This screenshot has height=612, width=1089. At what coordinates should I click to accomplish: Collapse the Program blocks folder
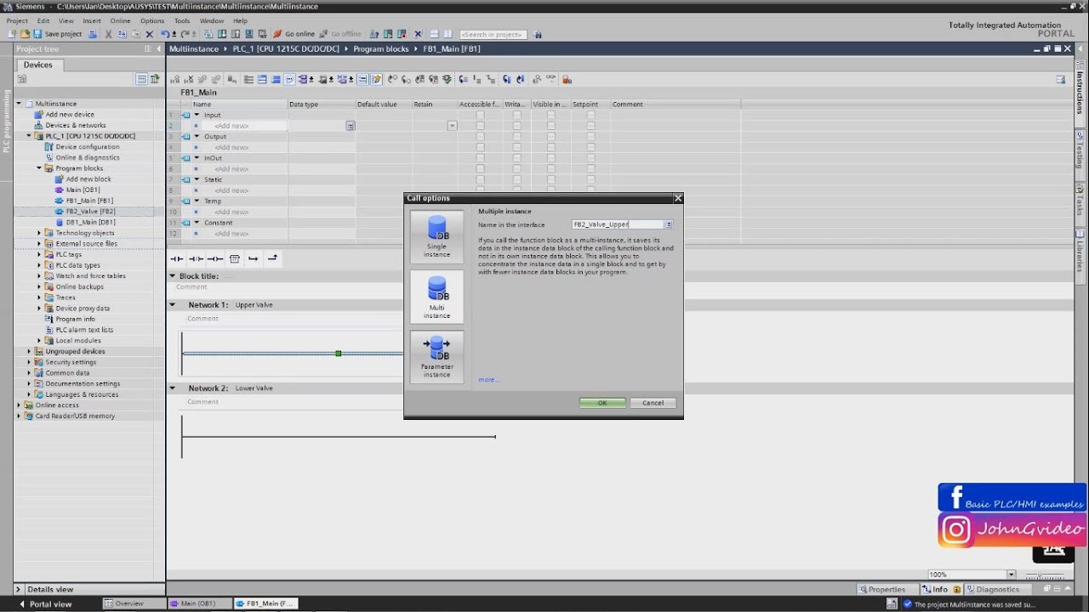pyautogui.click(x=39, y=168)
